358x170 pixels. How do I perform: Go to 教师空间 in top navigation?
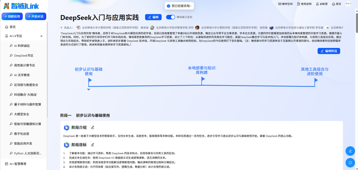click(285, 4)
